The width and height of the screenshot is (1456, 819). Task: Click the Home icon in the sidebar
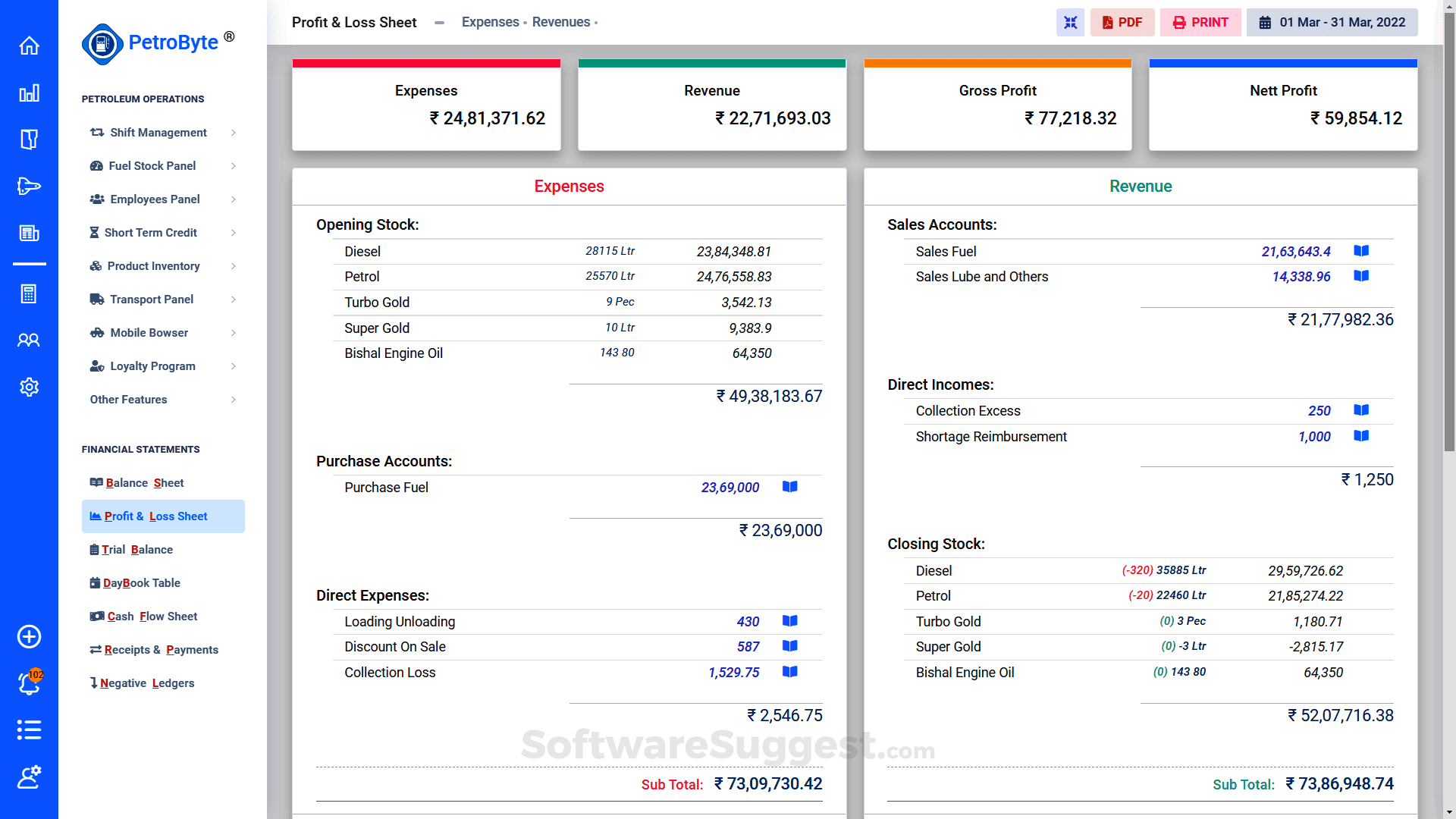(29, 46)
